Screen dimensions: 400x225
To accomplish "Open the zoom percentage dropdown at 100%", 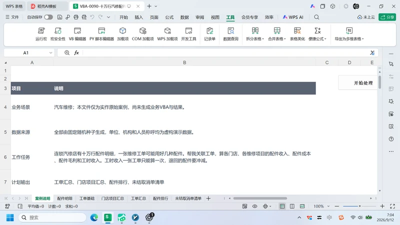I will (x=328, y=206).
